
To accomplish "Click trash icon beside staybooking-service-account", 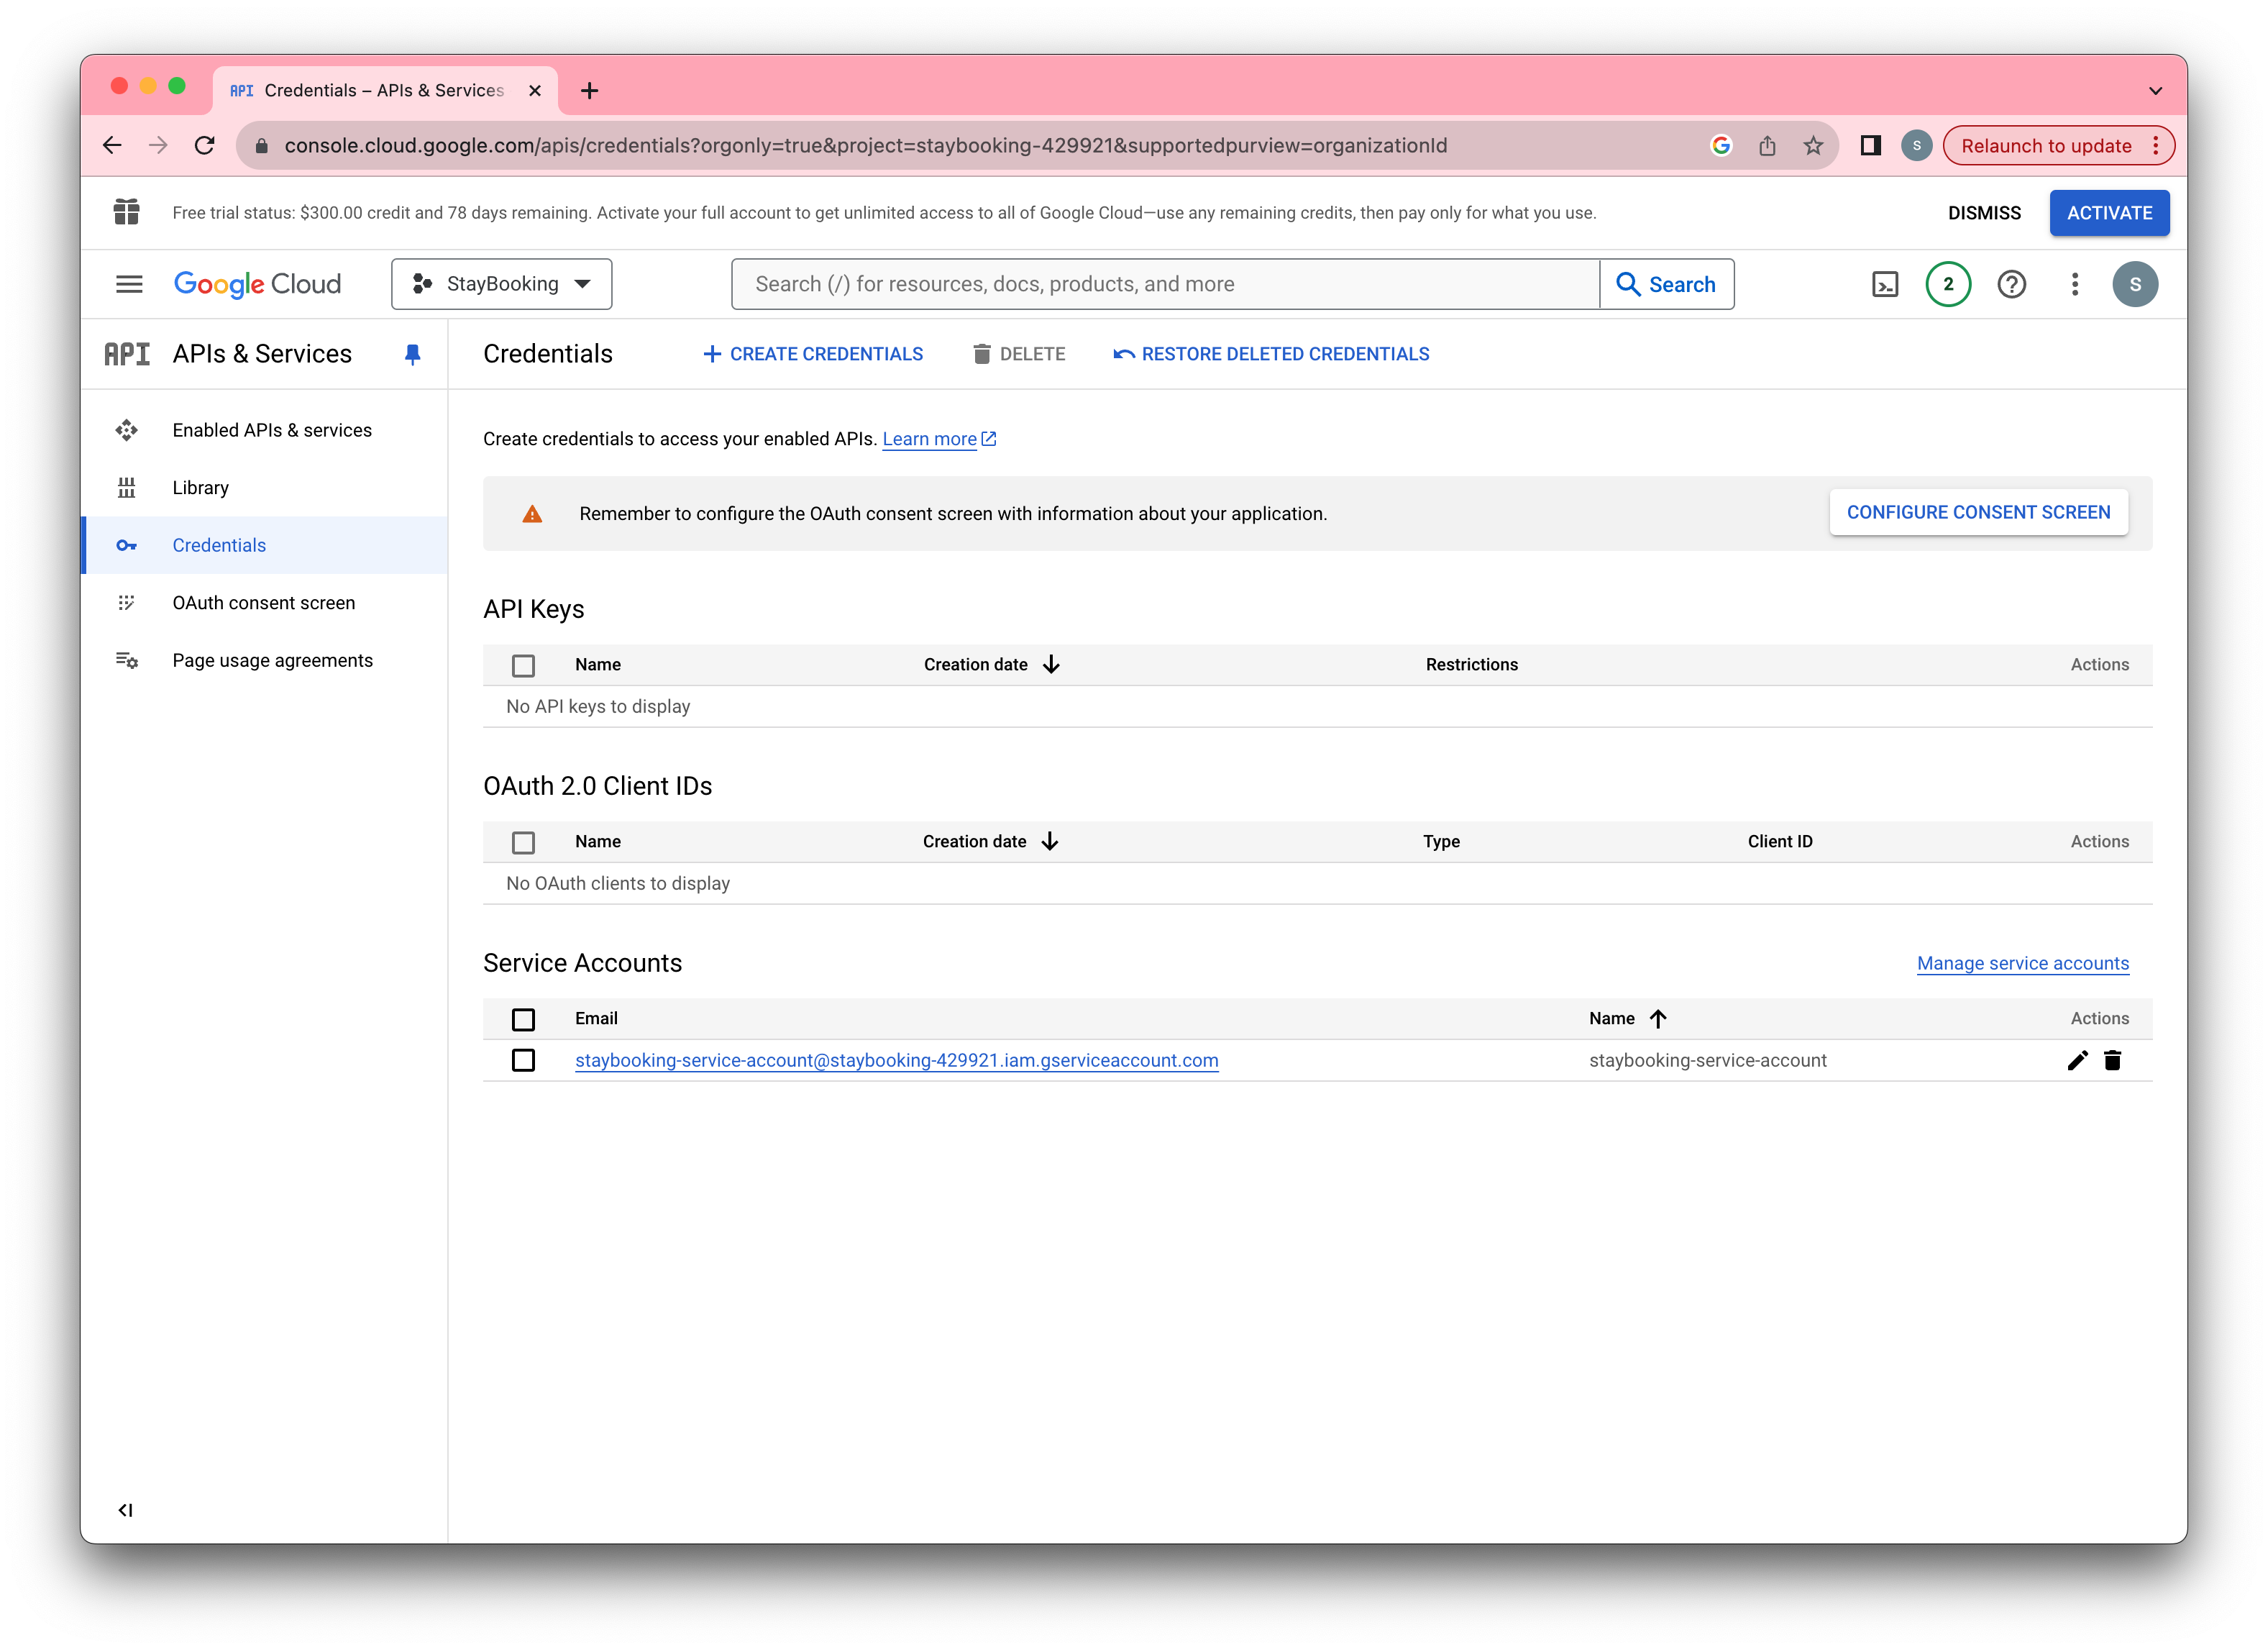I will pyautogui.click(x=2112, y=1061).
